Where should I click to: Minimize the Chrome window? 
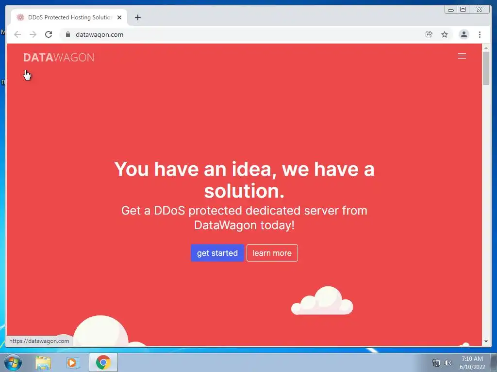451,10
